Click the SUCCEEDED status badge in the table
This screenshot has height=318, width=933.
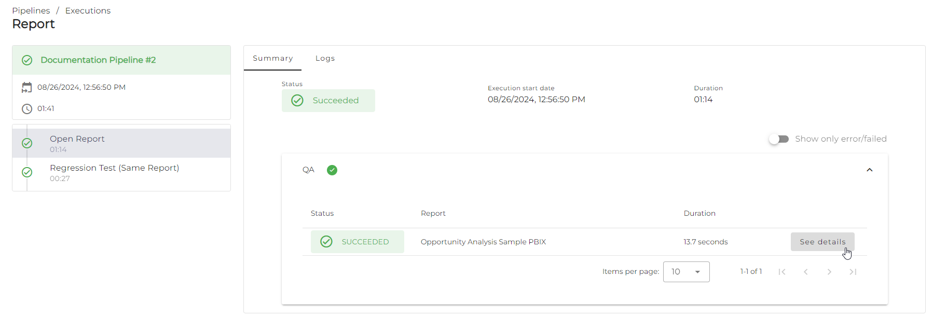point(358,242)
